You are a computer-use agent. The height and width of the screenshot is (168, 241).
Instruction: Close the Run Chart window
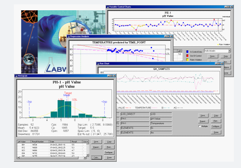point(222,63)
